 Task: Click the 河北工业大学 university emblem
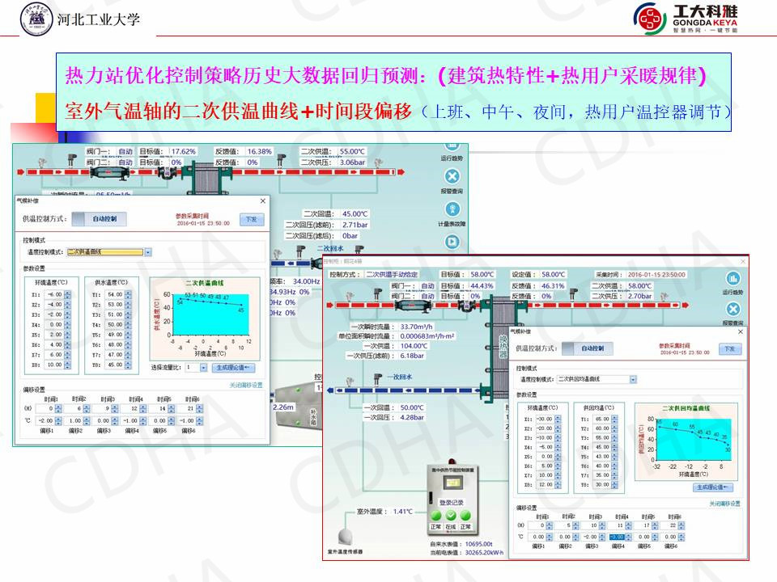coord(36,19)
